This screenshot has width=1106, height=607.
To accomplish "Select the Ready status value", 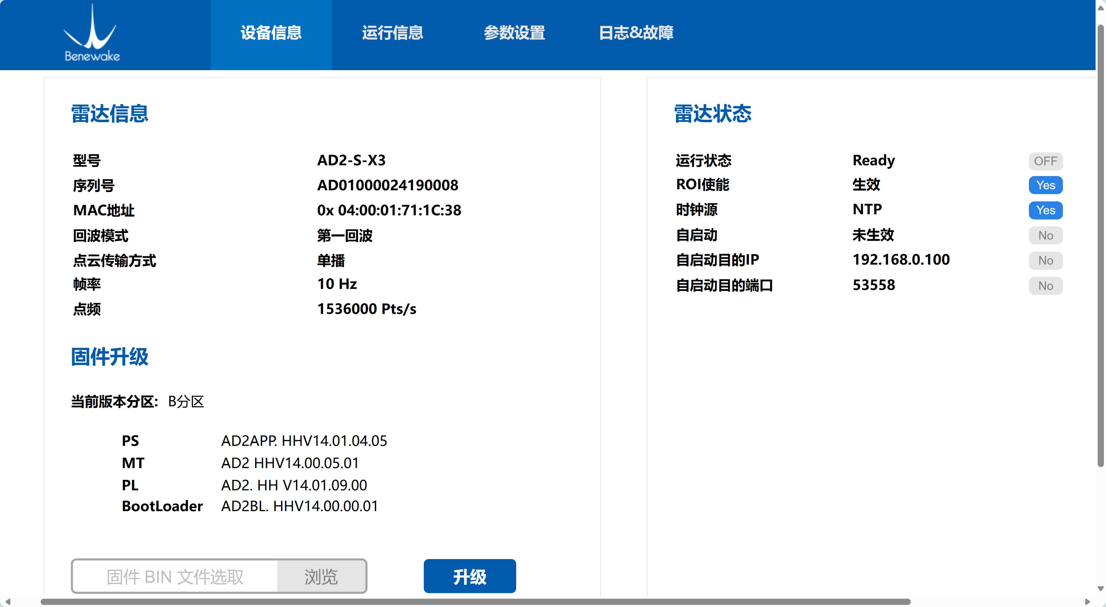I will click(x=874, y=160).
